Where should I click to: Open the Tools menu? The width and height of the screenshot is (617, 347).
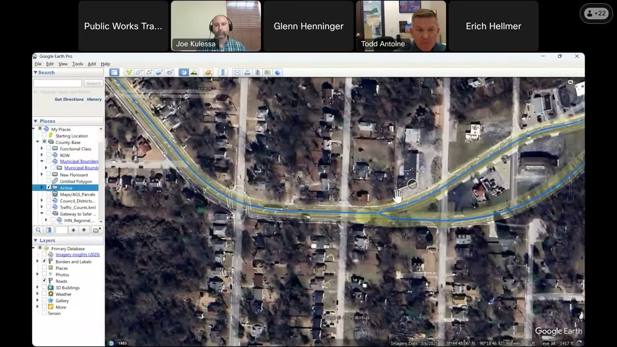pos(78,64)
